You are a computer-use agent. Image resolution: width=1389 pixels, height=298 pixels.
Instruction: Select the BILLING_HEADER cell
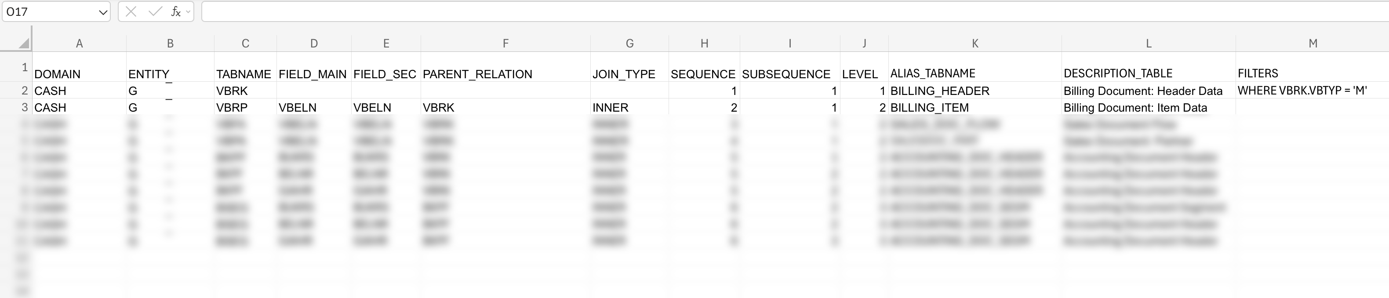[977, 91]
